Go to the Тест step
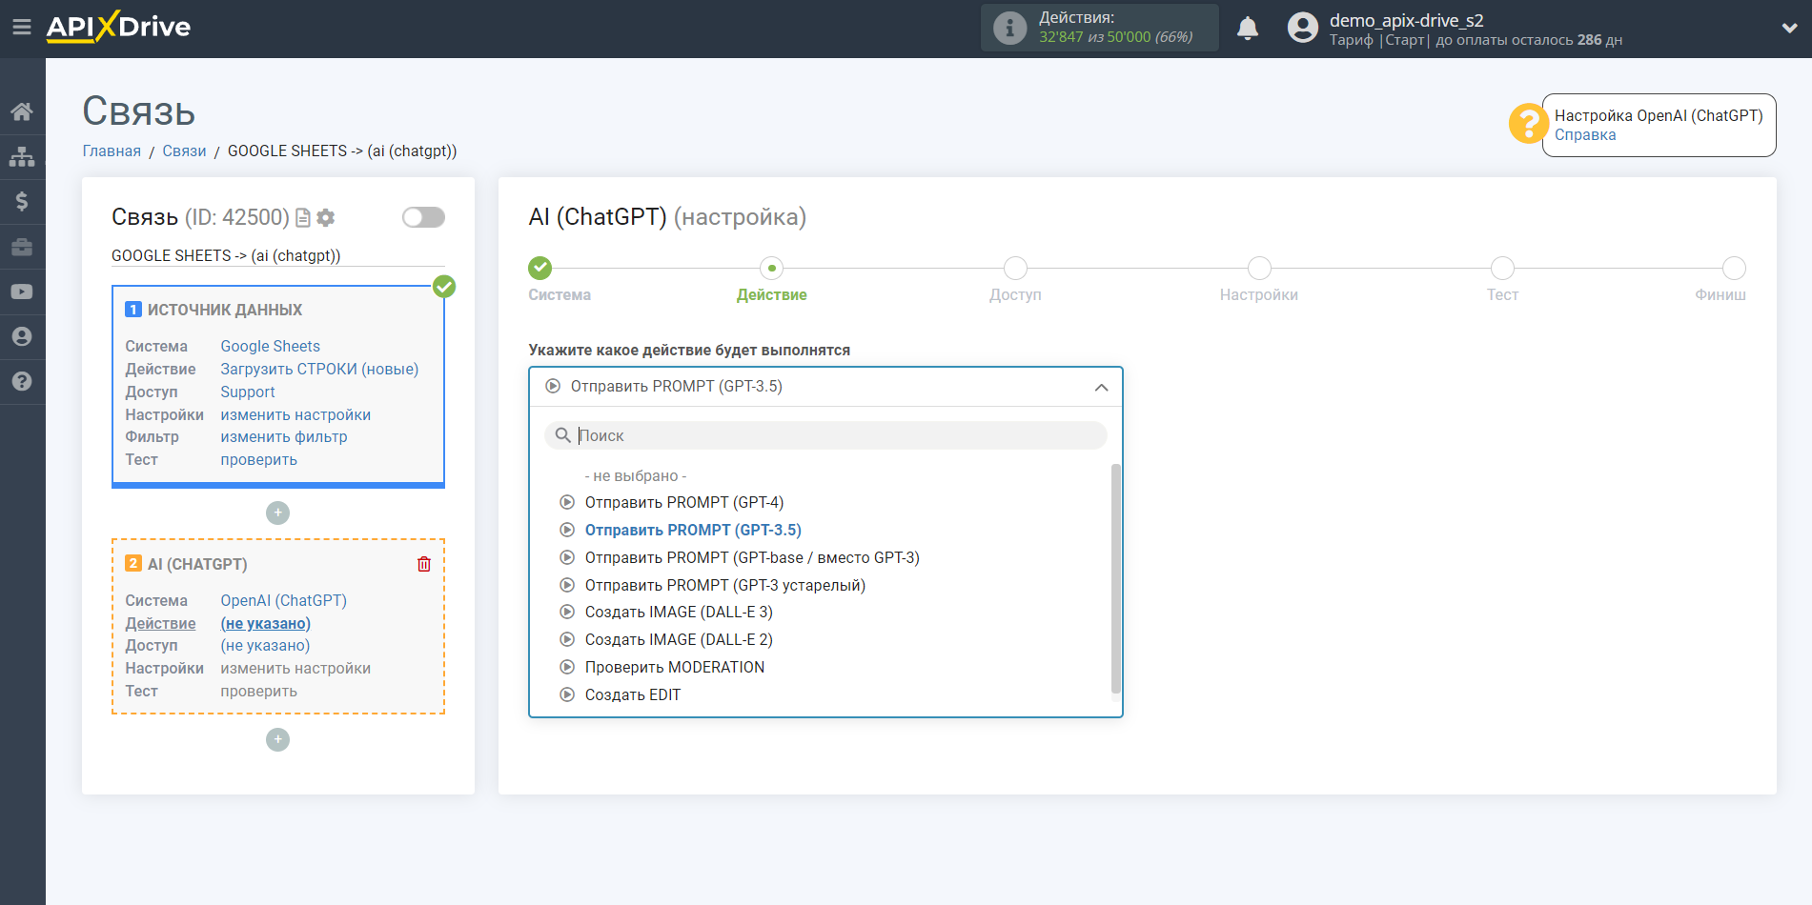 [1502, 268]
